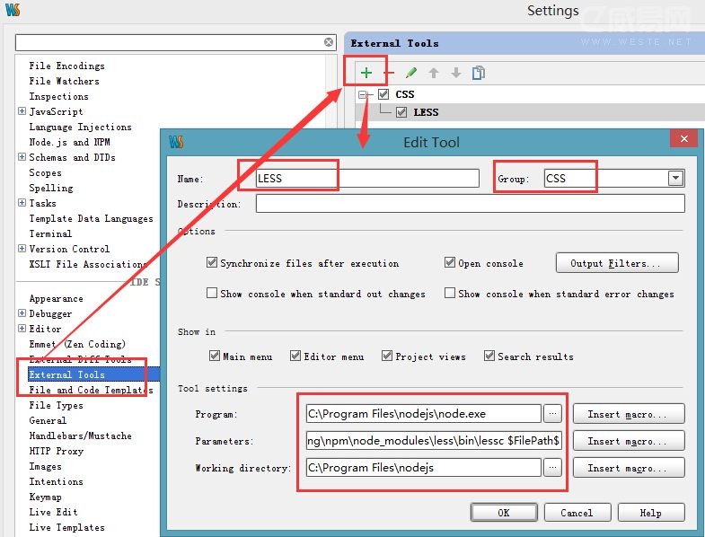Open Language Injections settings
Image resolution: width=705 pixels, height=537 pixels.
tap(81, 127)
